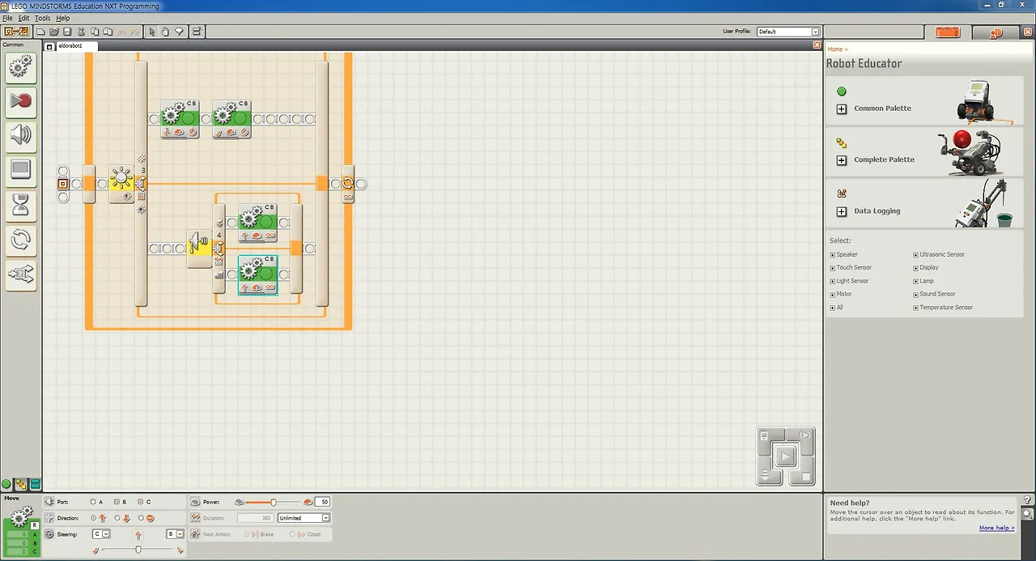Choose the Comment speech bubble tool
This screenshot has height=561, width=1036.
point(179,32)
